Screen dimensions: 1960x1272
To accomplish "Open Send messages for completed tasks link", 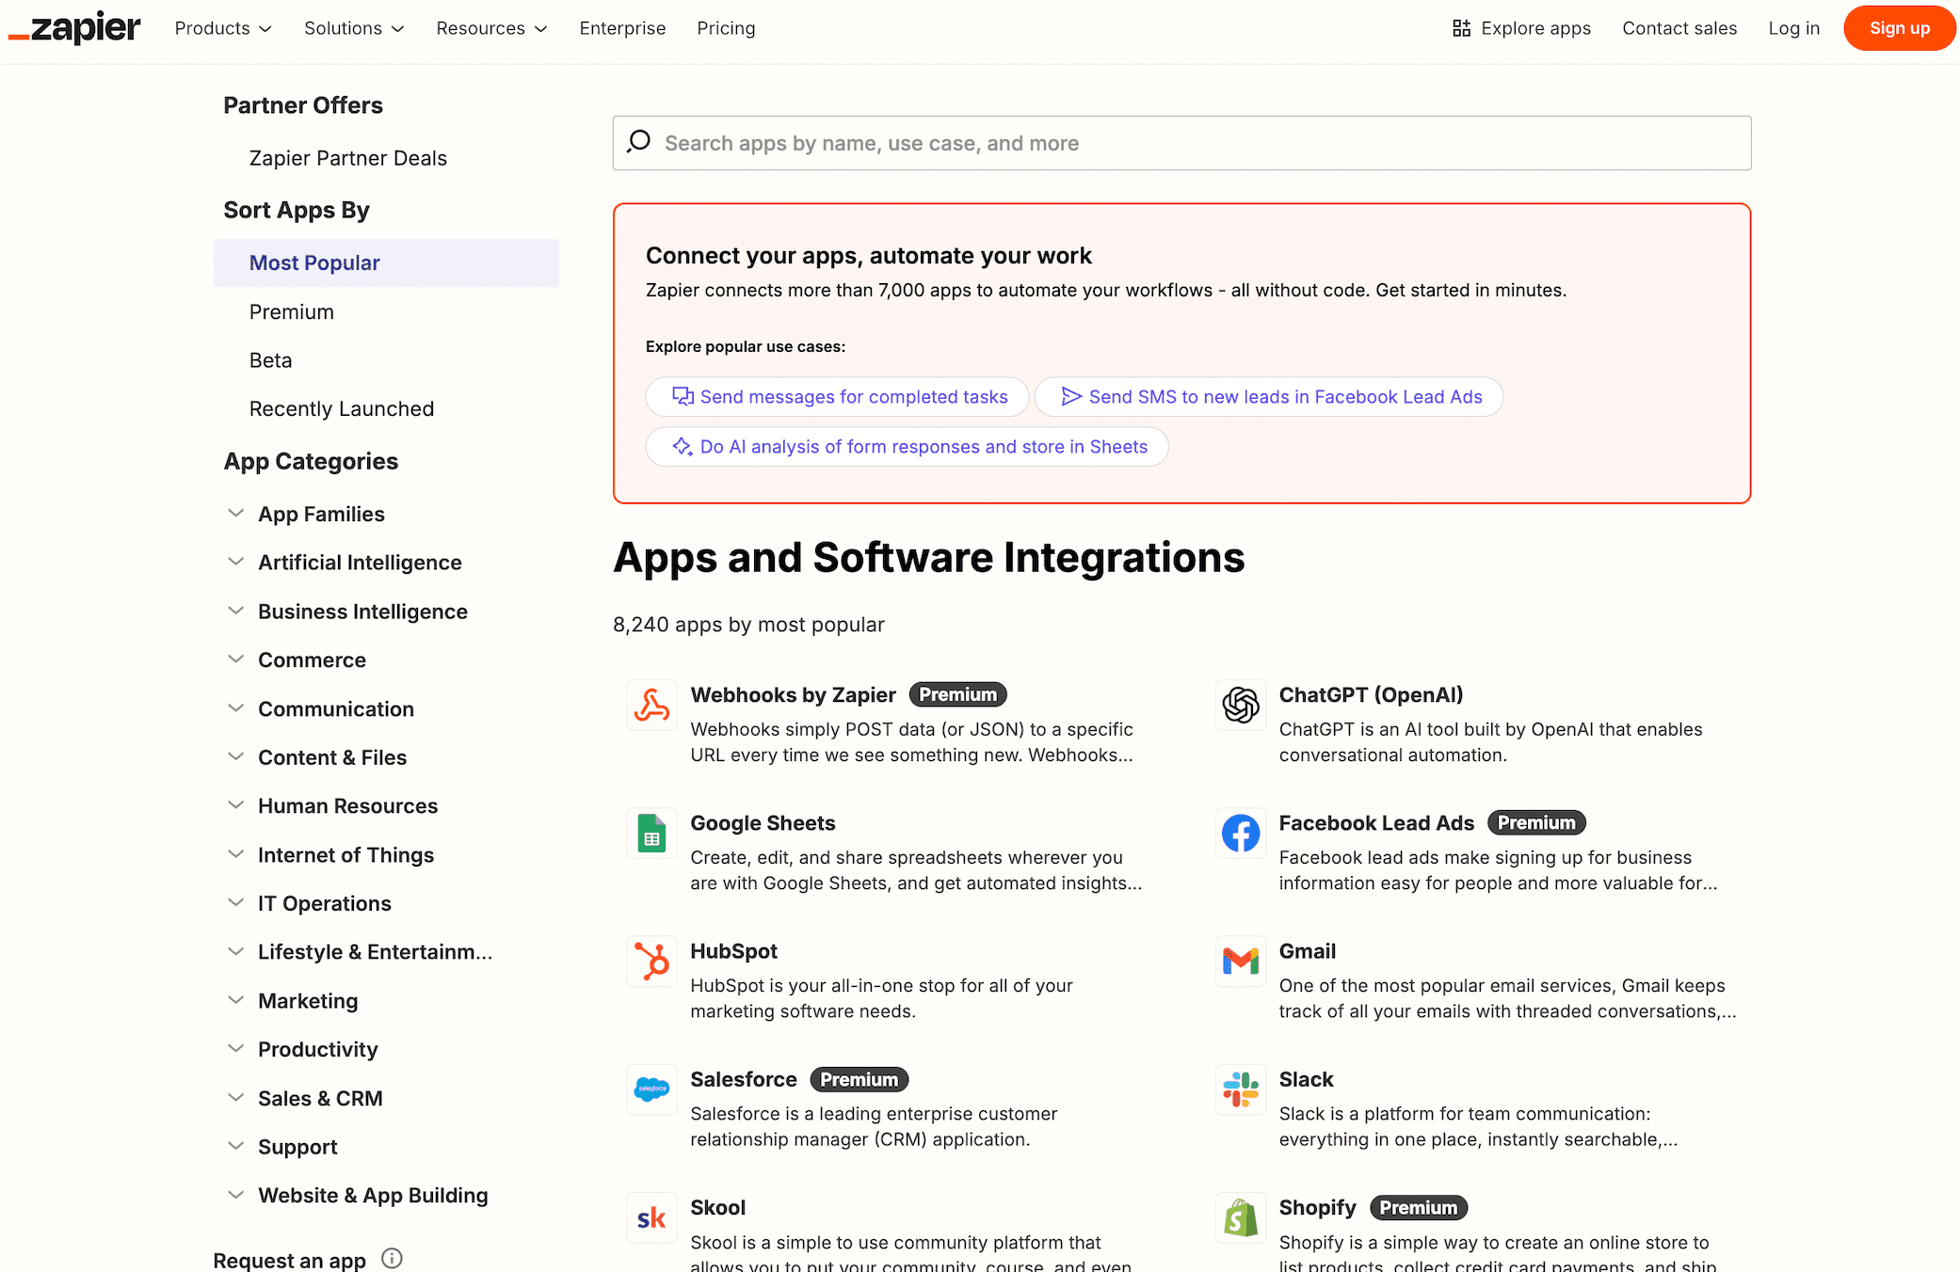I will pyautogui.click(x=838, y=397).
